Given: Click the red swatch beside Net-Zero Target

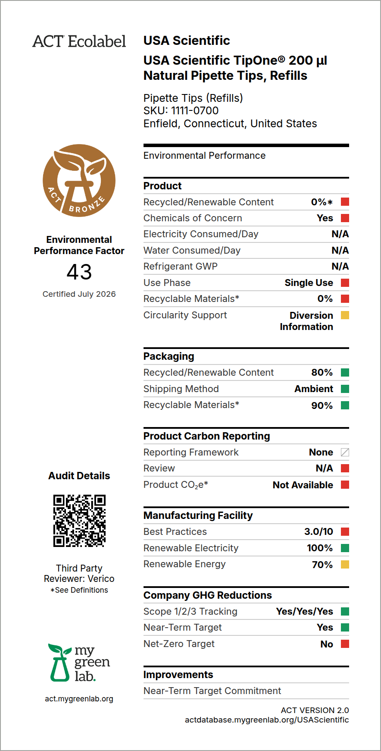Looking at the screenshot, I should coord(345,644).
